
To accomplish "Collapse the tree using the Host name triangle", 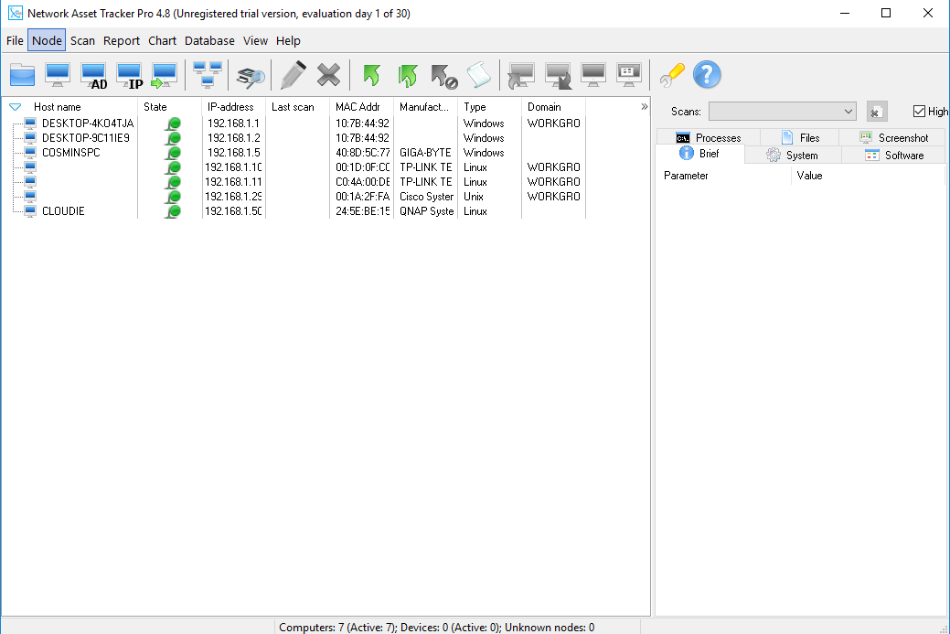I will click(16, 107).
